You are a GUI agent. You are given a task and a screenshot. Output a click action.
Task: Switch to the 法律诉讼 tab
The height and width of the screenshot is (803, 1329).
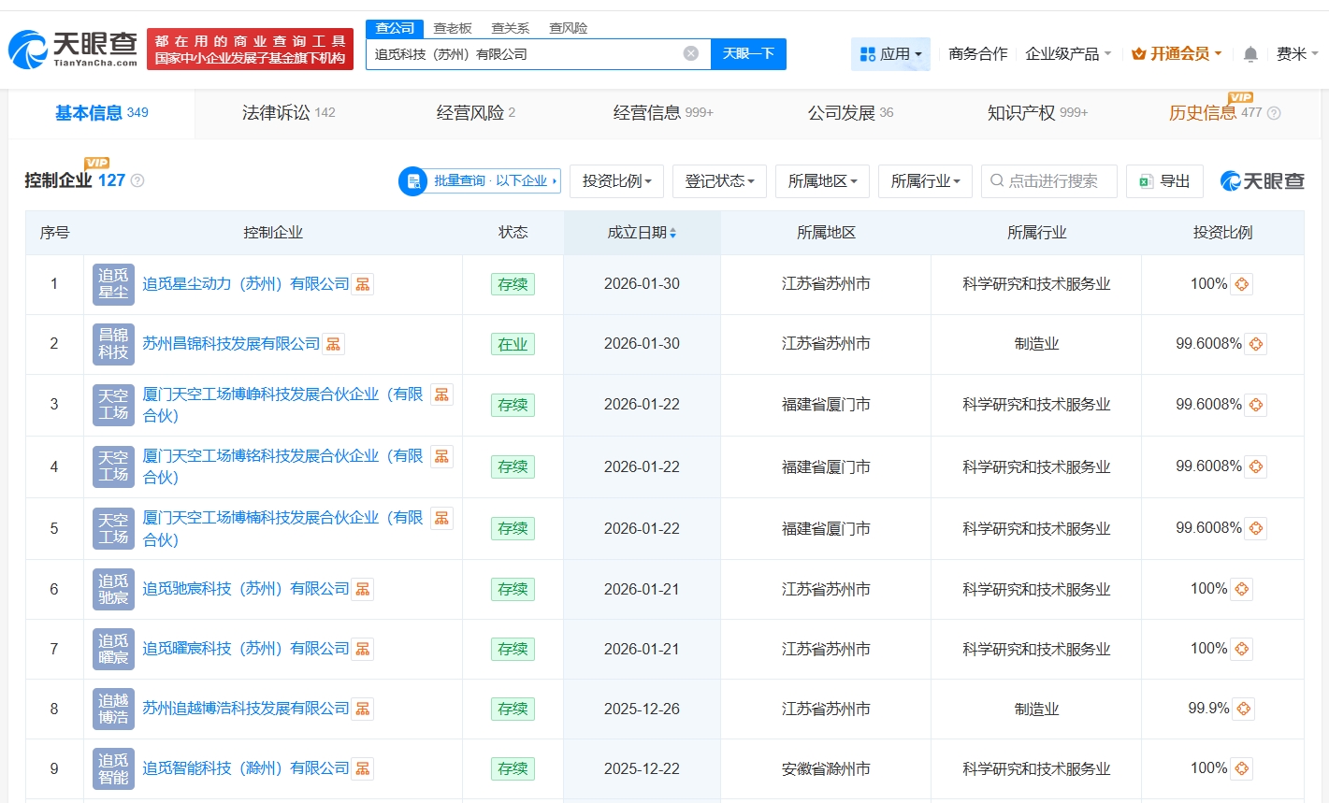(x=277, y=111)
